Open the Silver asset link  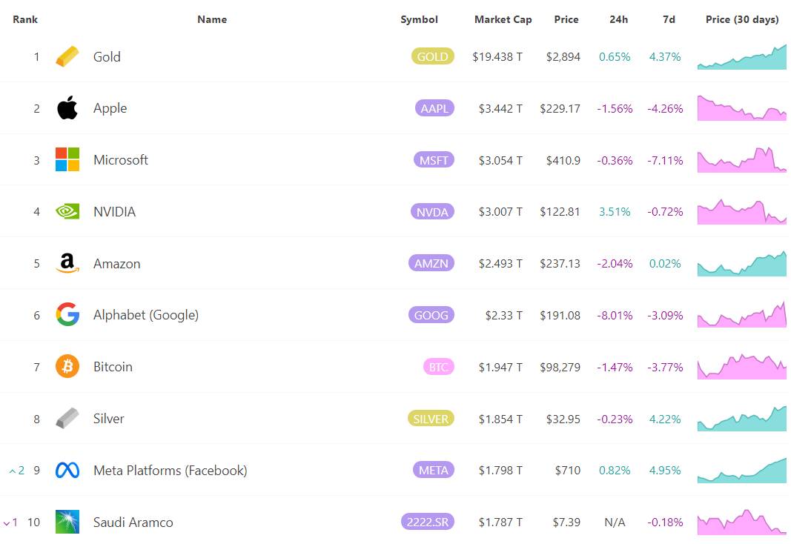point(108,419)
